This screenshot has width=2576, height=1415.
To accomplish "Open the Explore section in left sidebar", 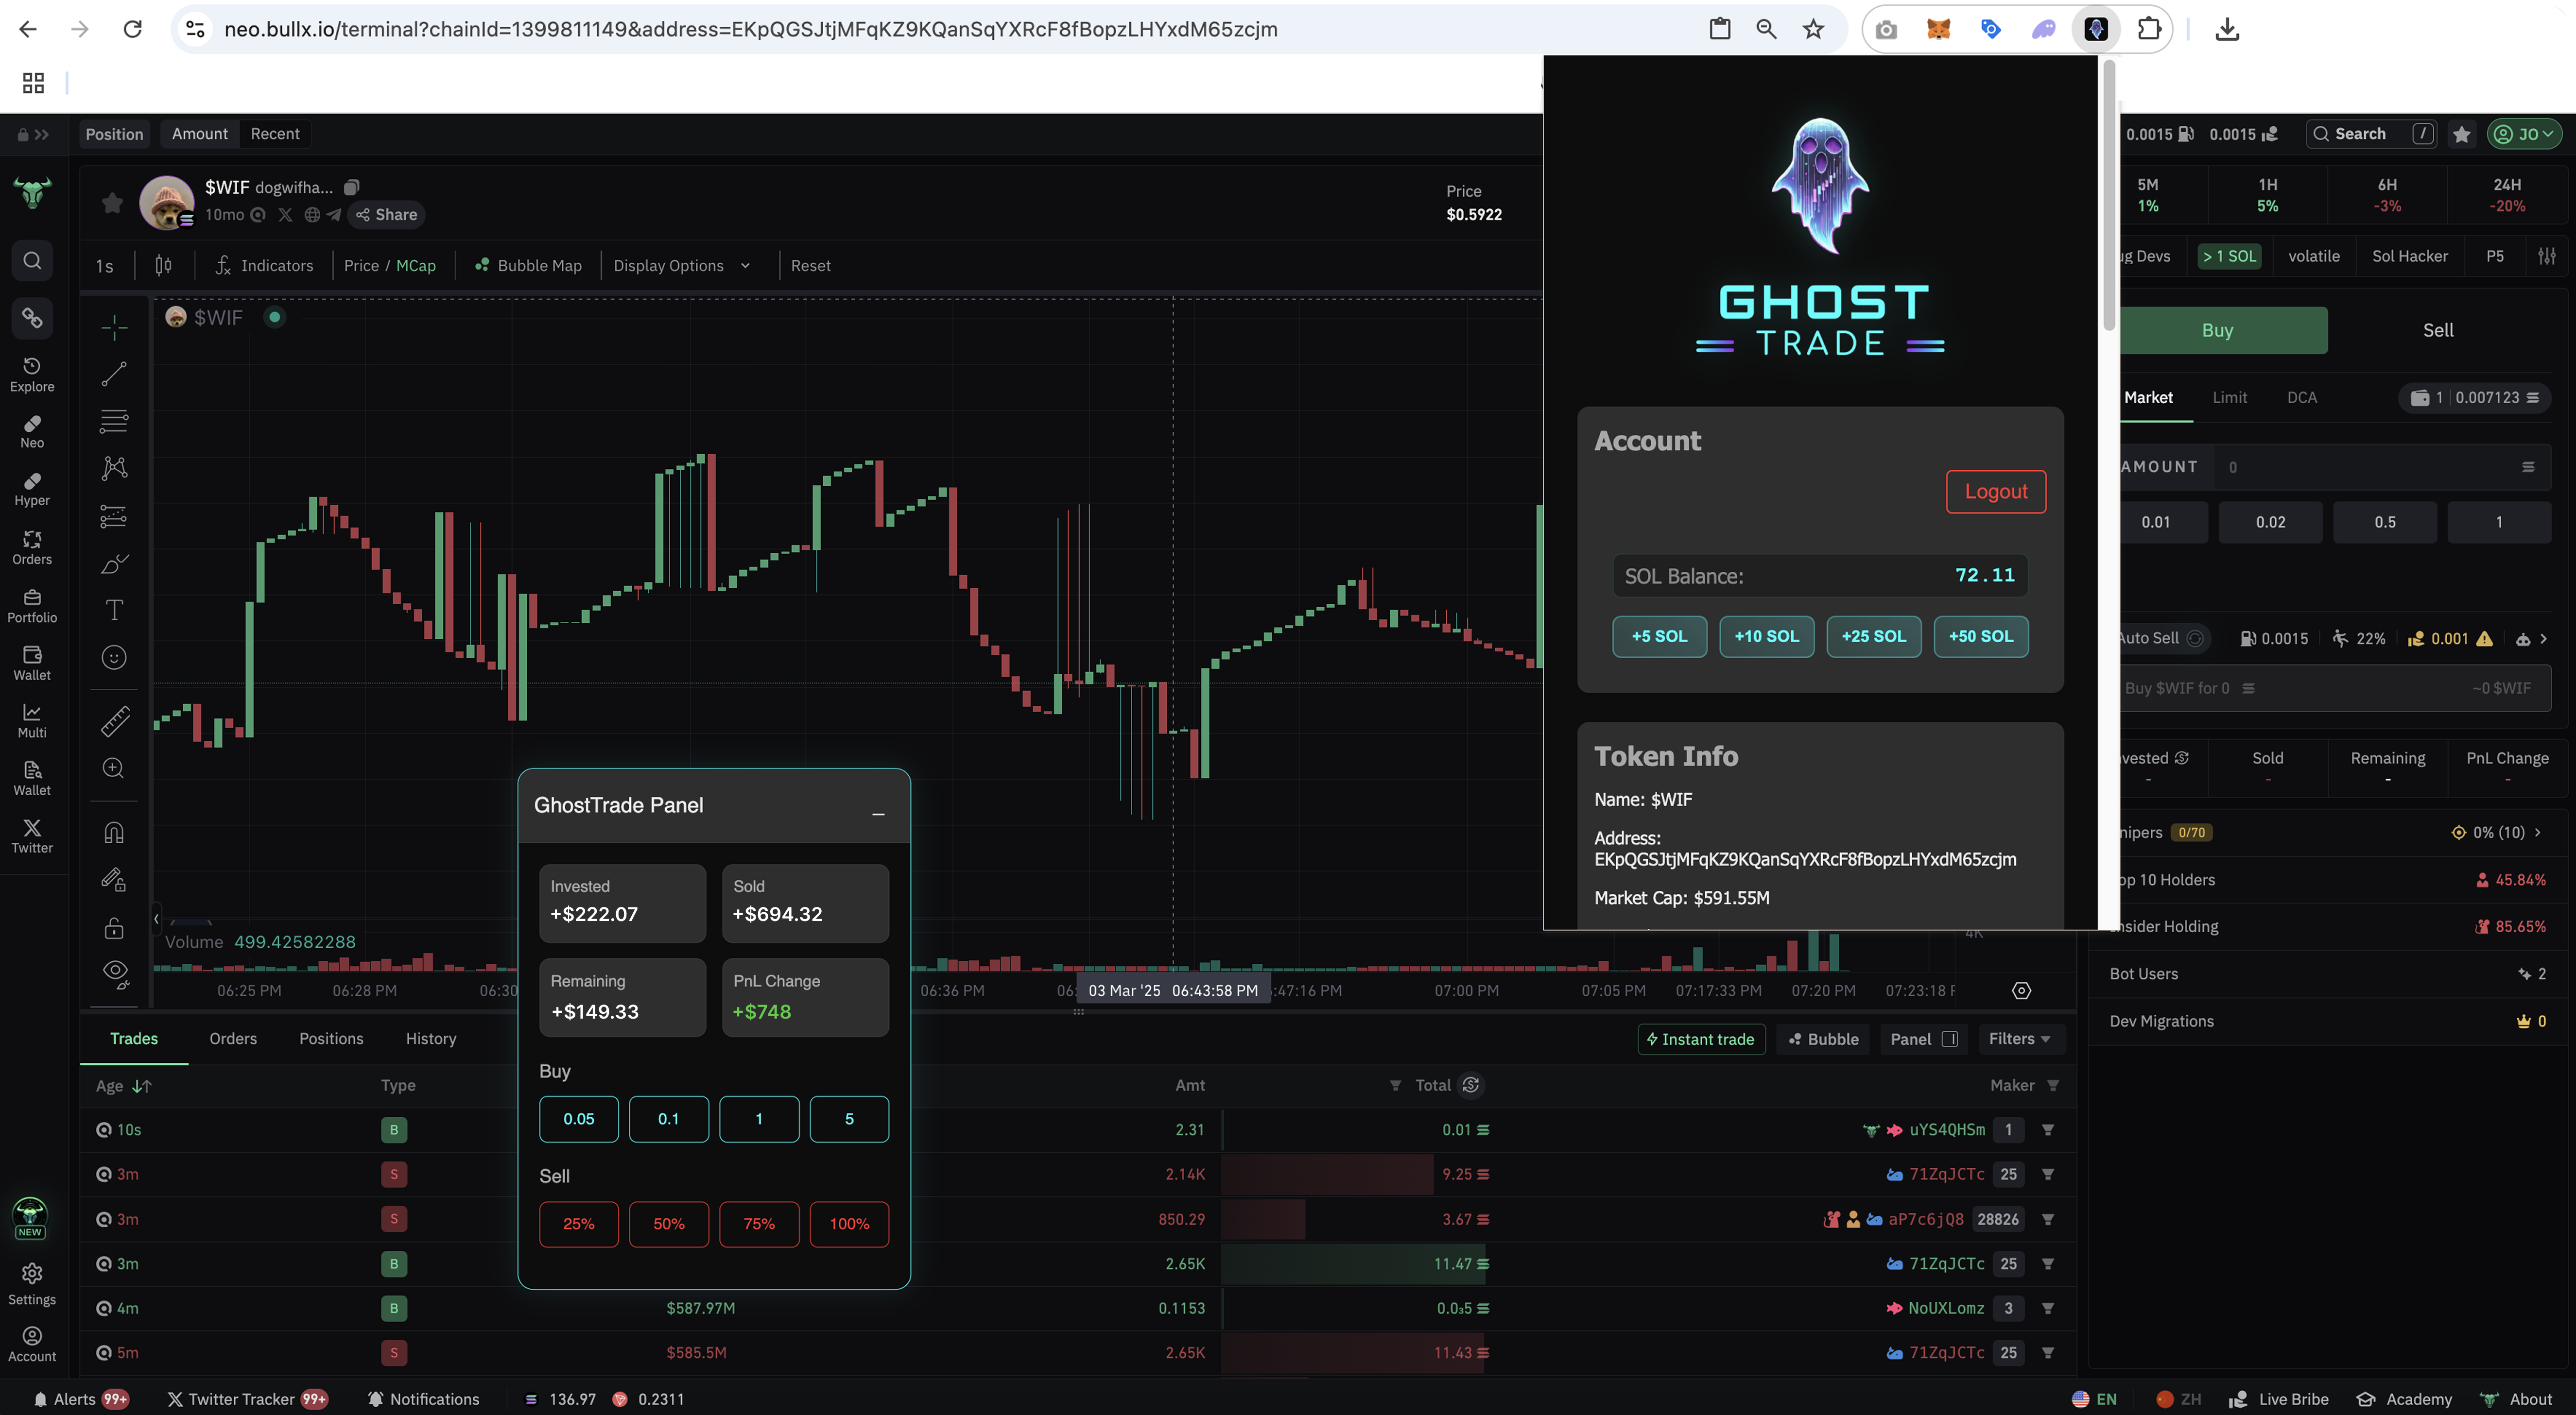I will point(32,375).
